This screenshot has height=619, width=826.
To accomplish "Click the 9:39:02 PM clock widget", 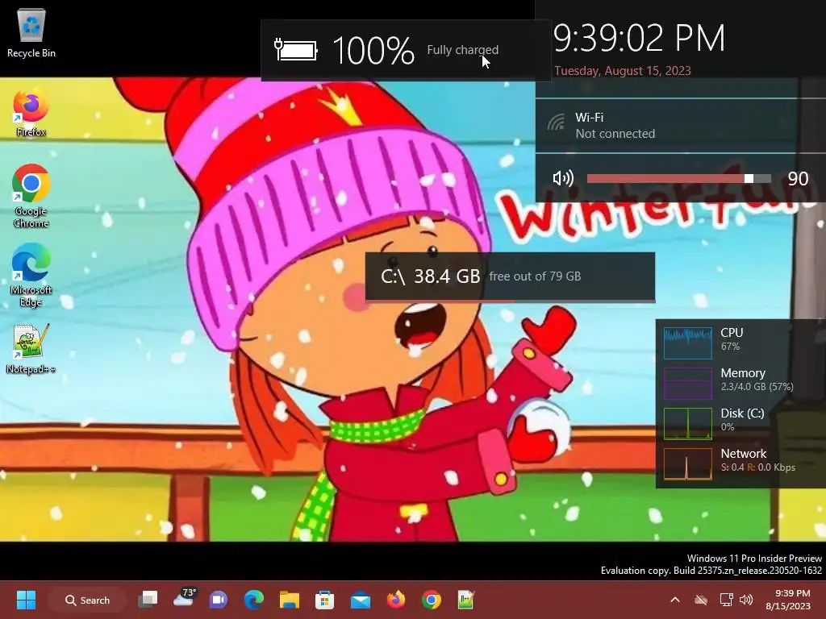I will [640, 38].
